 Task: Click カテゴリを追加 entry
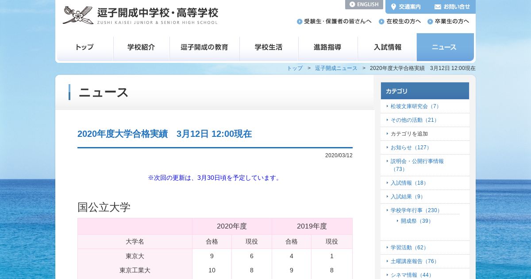[x=409, y=134]
